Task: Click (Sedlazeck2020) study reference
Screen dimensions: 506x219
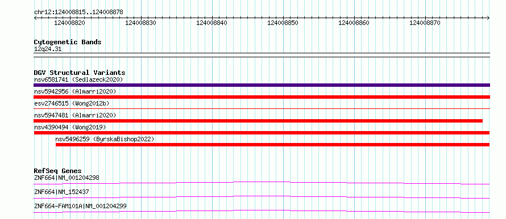Action: tap(97, 79)
